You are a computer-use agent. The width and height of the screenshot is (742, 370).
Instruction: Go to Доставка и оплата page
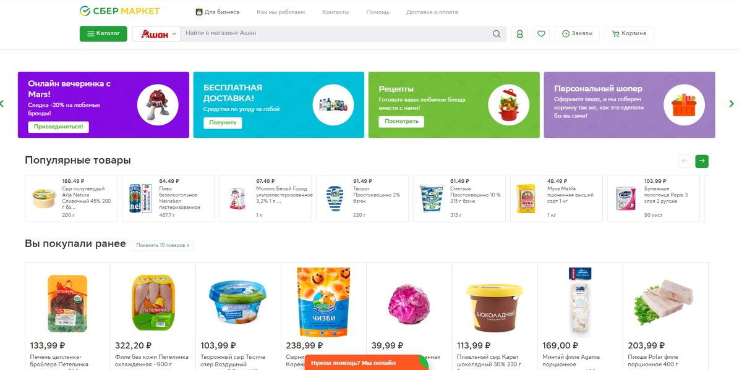point(432,12)
